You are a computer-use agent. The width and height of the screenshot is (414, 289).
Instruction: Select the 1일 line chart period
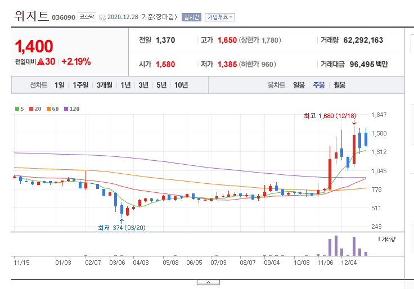coord(60,85)
